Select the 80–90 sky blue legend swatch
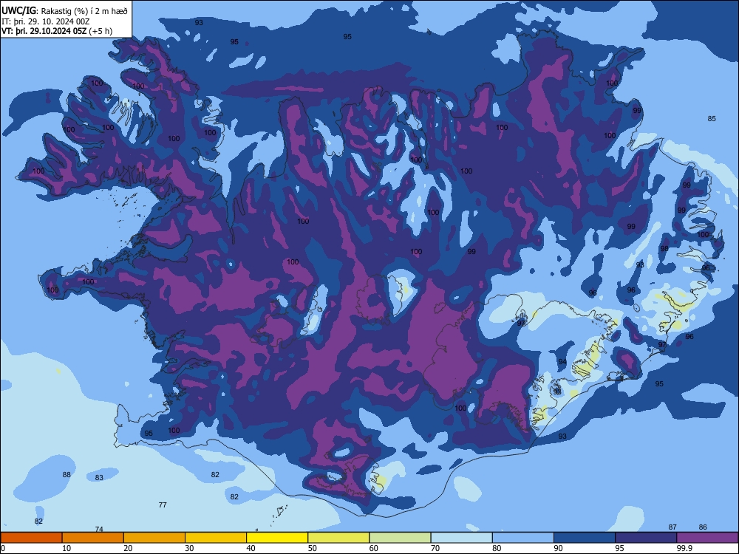This screenshot has height=554, width=739. (x=523, y=538)
